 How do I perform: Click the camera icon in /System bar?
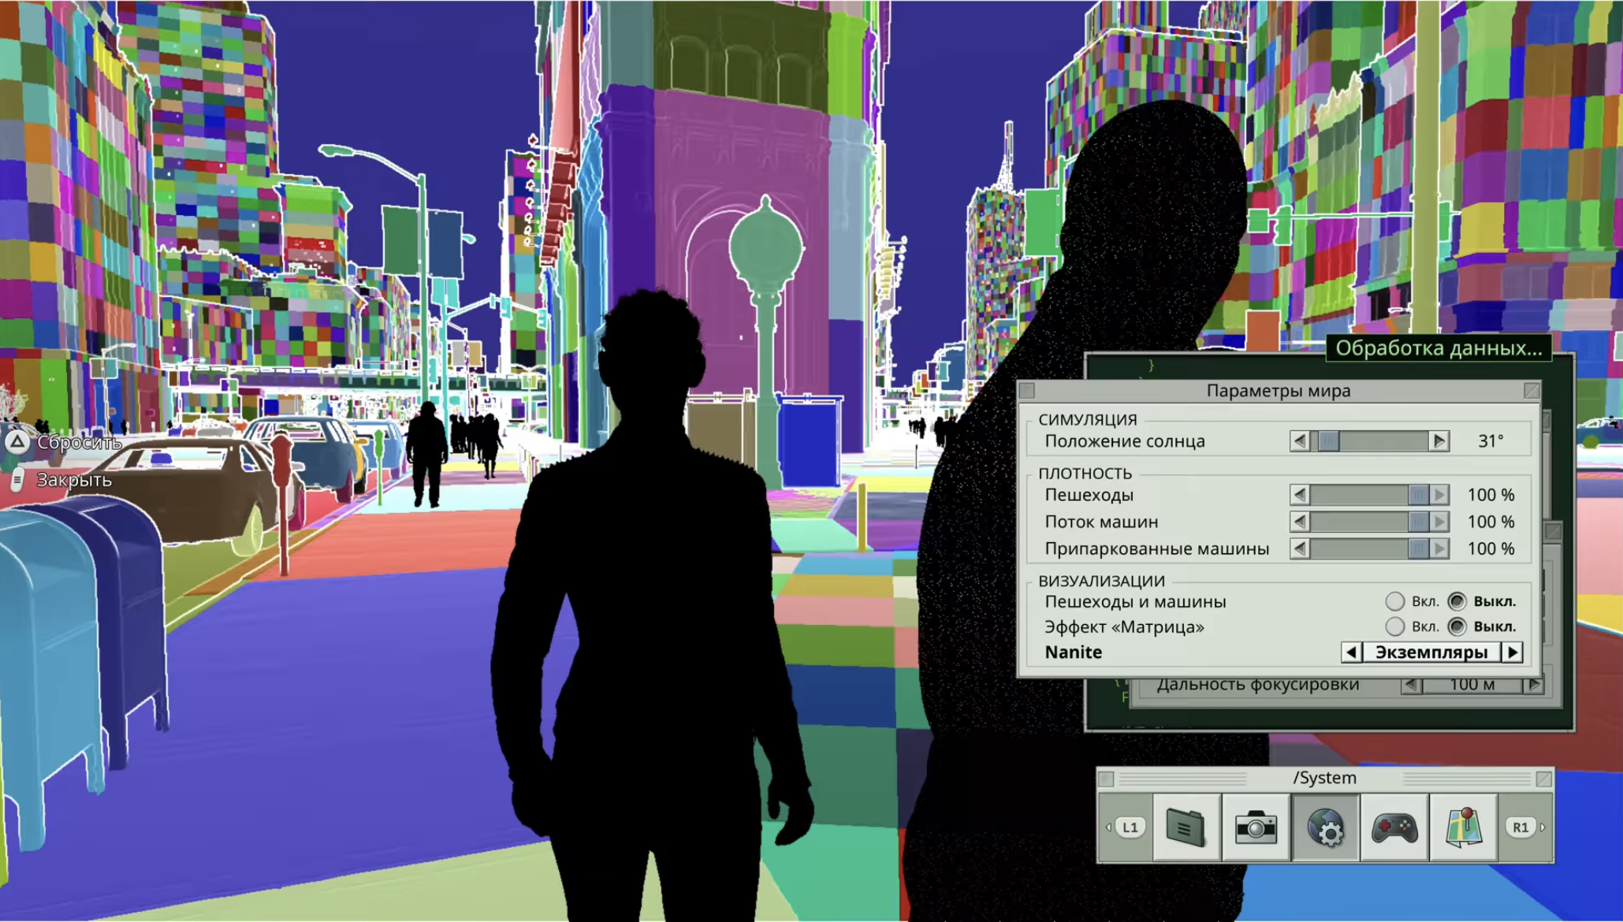point(1256,827)
